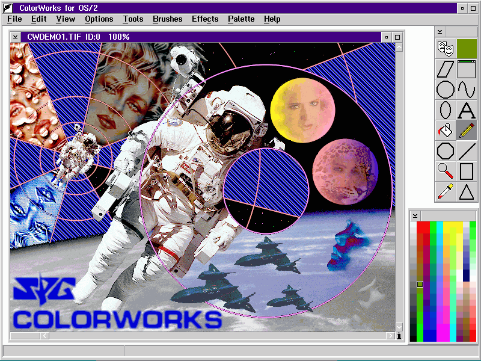This screenshot has width=481, height=361.
Task: Select the Pencil drawing tool
Action: (467, 131)
